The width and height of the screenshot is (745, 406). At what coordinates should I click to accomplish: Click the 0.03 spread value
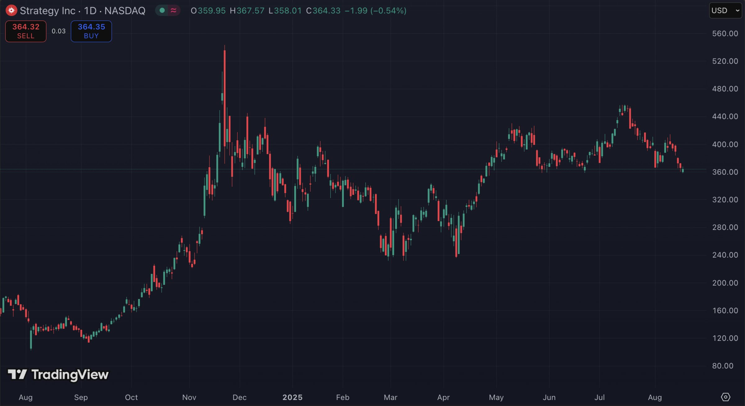[58, 31]
